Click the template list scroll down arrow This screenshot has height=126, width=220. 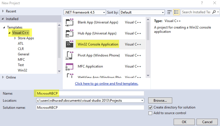(148, 75)
